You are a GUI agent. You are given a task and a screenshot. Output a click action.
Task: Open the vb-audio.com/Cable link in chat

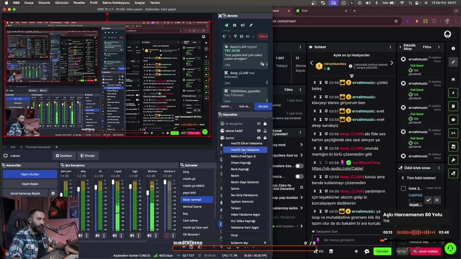[x=337, y=168]
